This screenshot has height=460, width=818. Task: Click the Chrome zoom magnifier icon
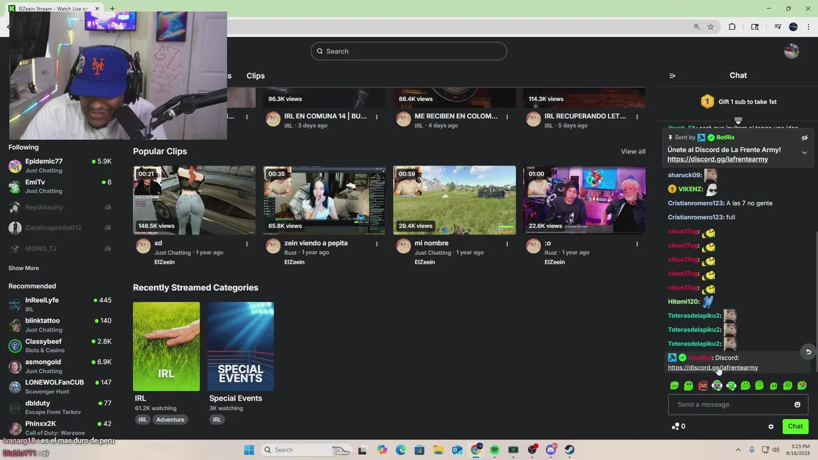click(x=697, y=27)
